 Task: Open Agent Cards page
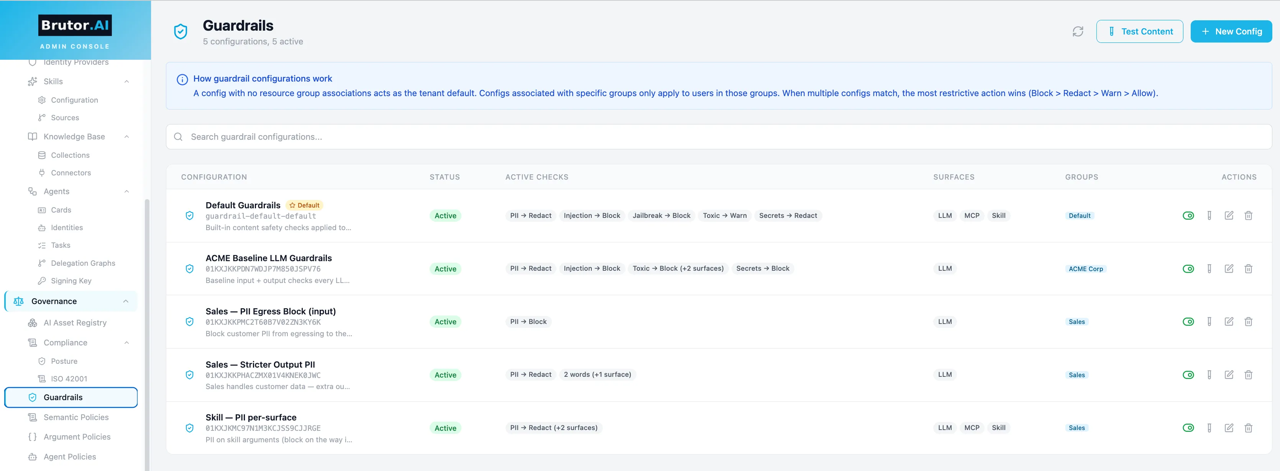(61, 210)
